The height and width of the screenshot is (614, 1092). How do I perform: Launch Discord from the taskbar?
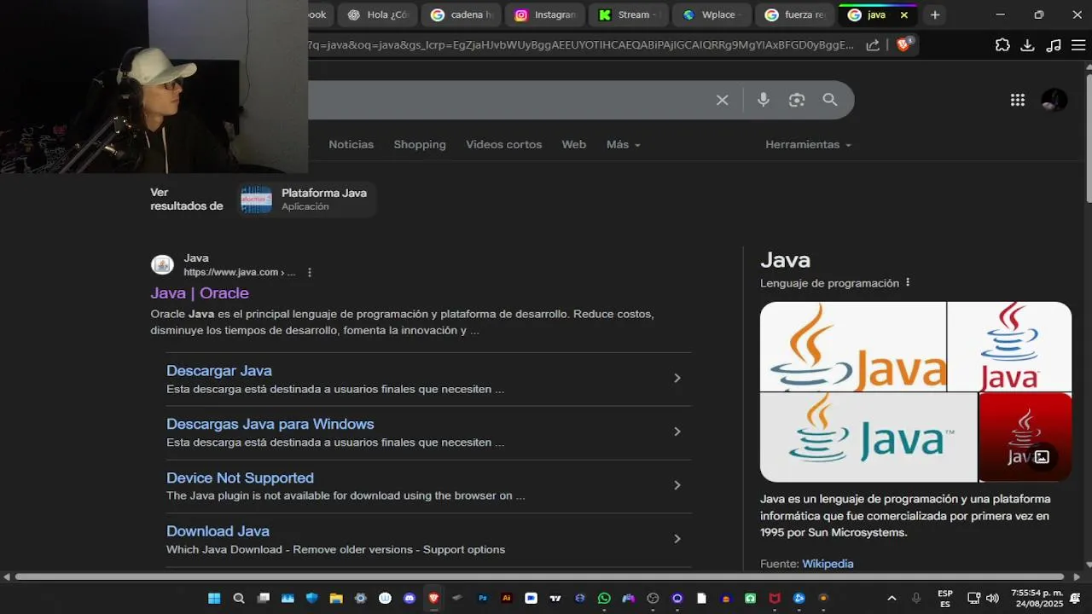pos(409,599)
